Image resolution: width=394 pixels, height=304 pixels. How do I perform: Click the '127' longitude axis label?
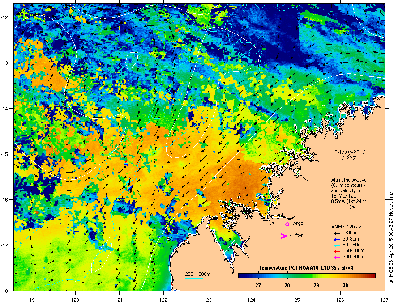tap(385, 300)
